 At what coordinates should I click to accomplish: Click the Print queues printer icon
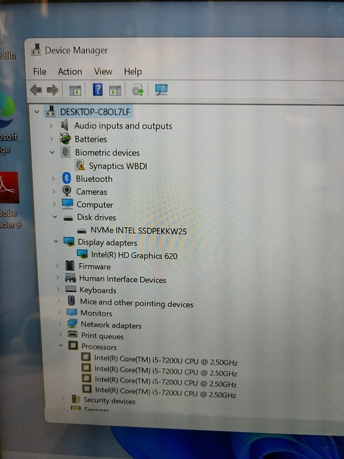point(73,334)
